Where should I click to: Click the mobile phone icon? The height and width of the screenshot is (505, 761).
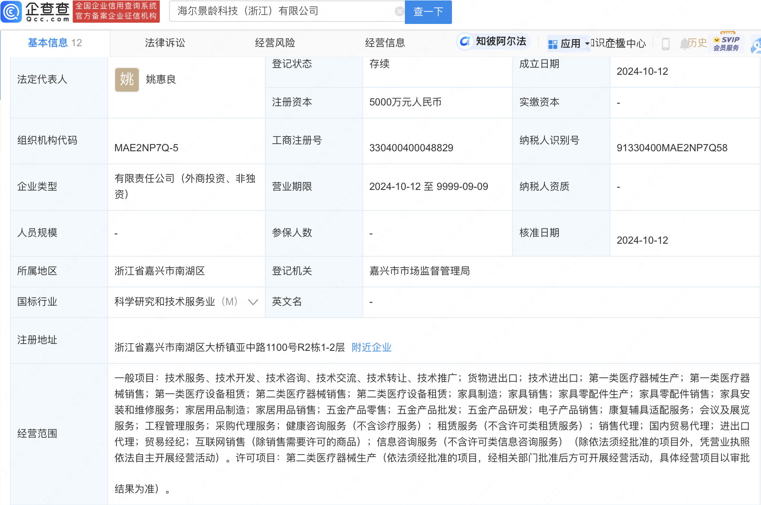pyautogui.click(x=666, y=44)
